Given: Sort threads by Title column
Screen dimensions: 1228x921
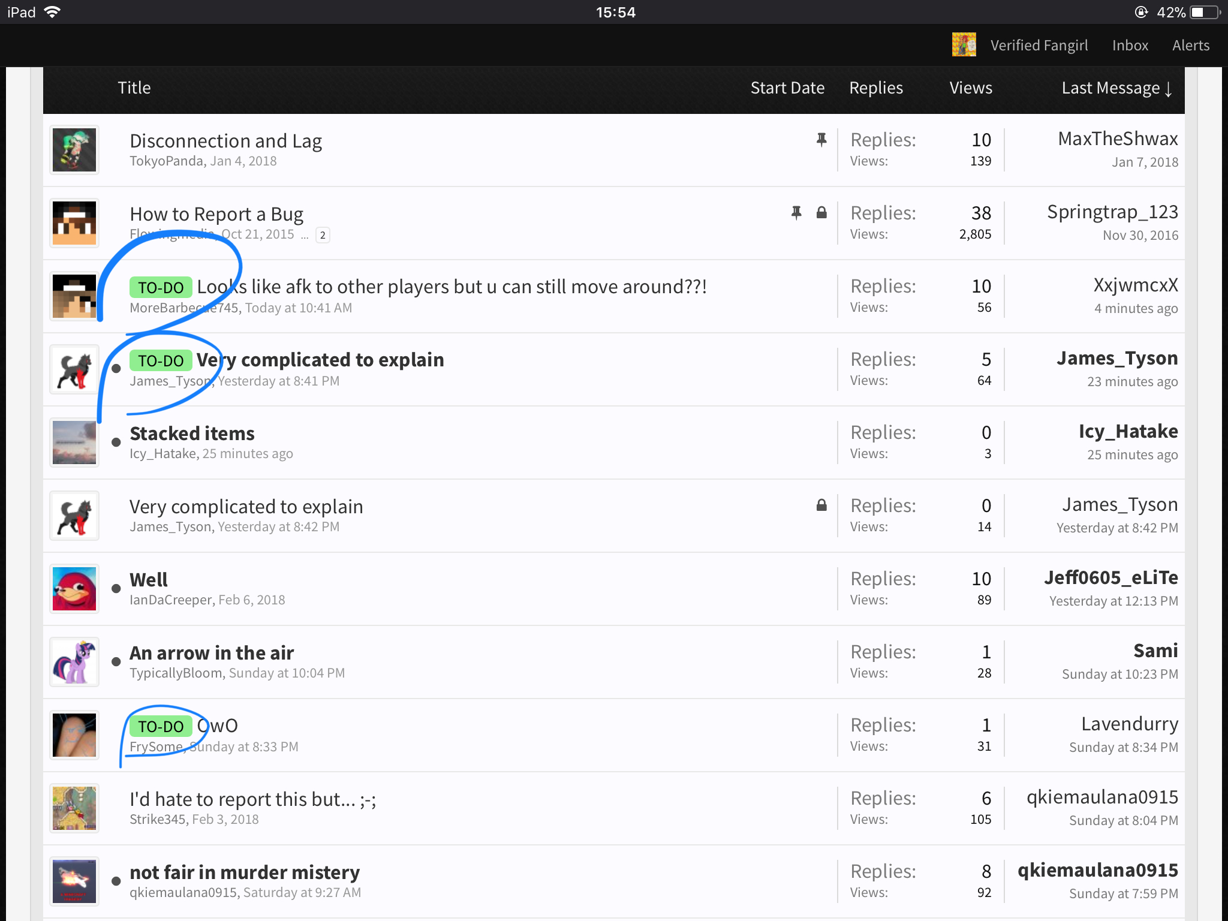Looking at the screenshot, I should click(x=134, y=88).
